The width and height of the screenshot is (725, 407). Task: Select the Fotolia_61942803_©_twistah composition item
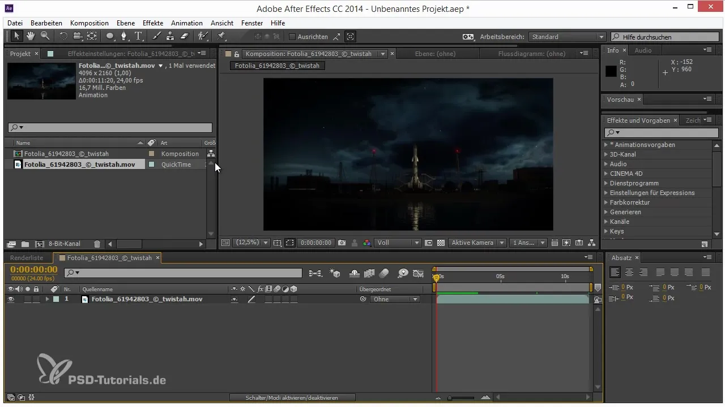66,154
